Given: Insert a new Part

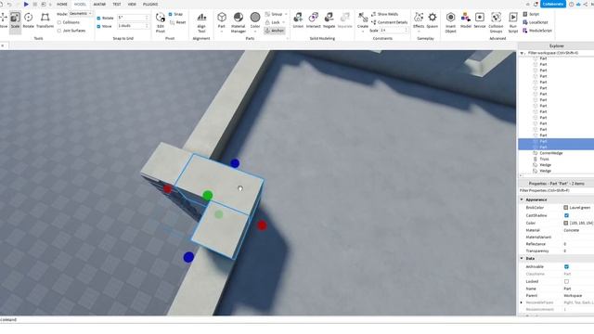Looking at the screenshot, I should click(222, 19).
